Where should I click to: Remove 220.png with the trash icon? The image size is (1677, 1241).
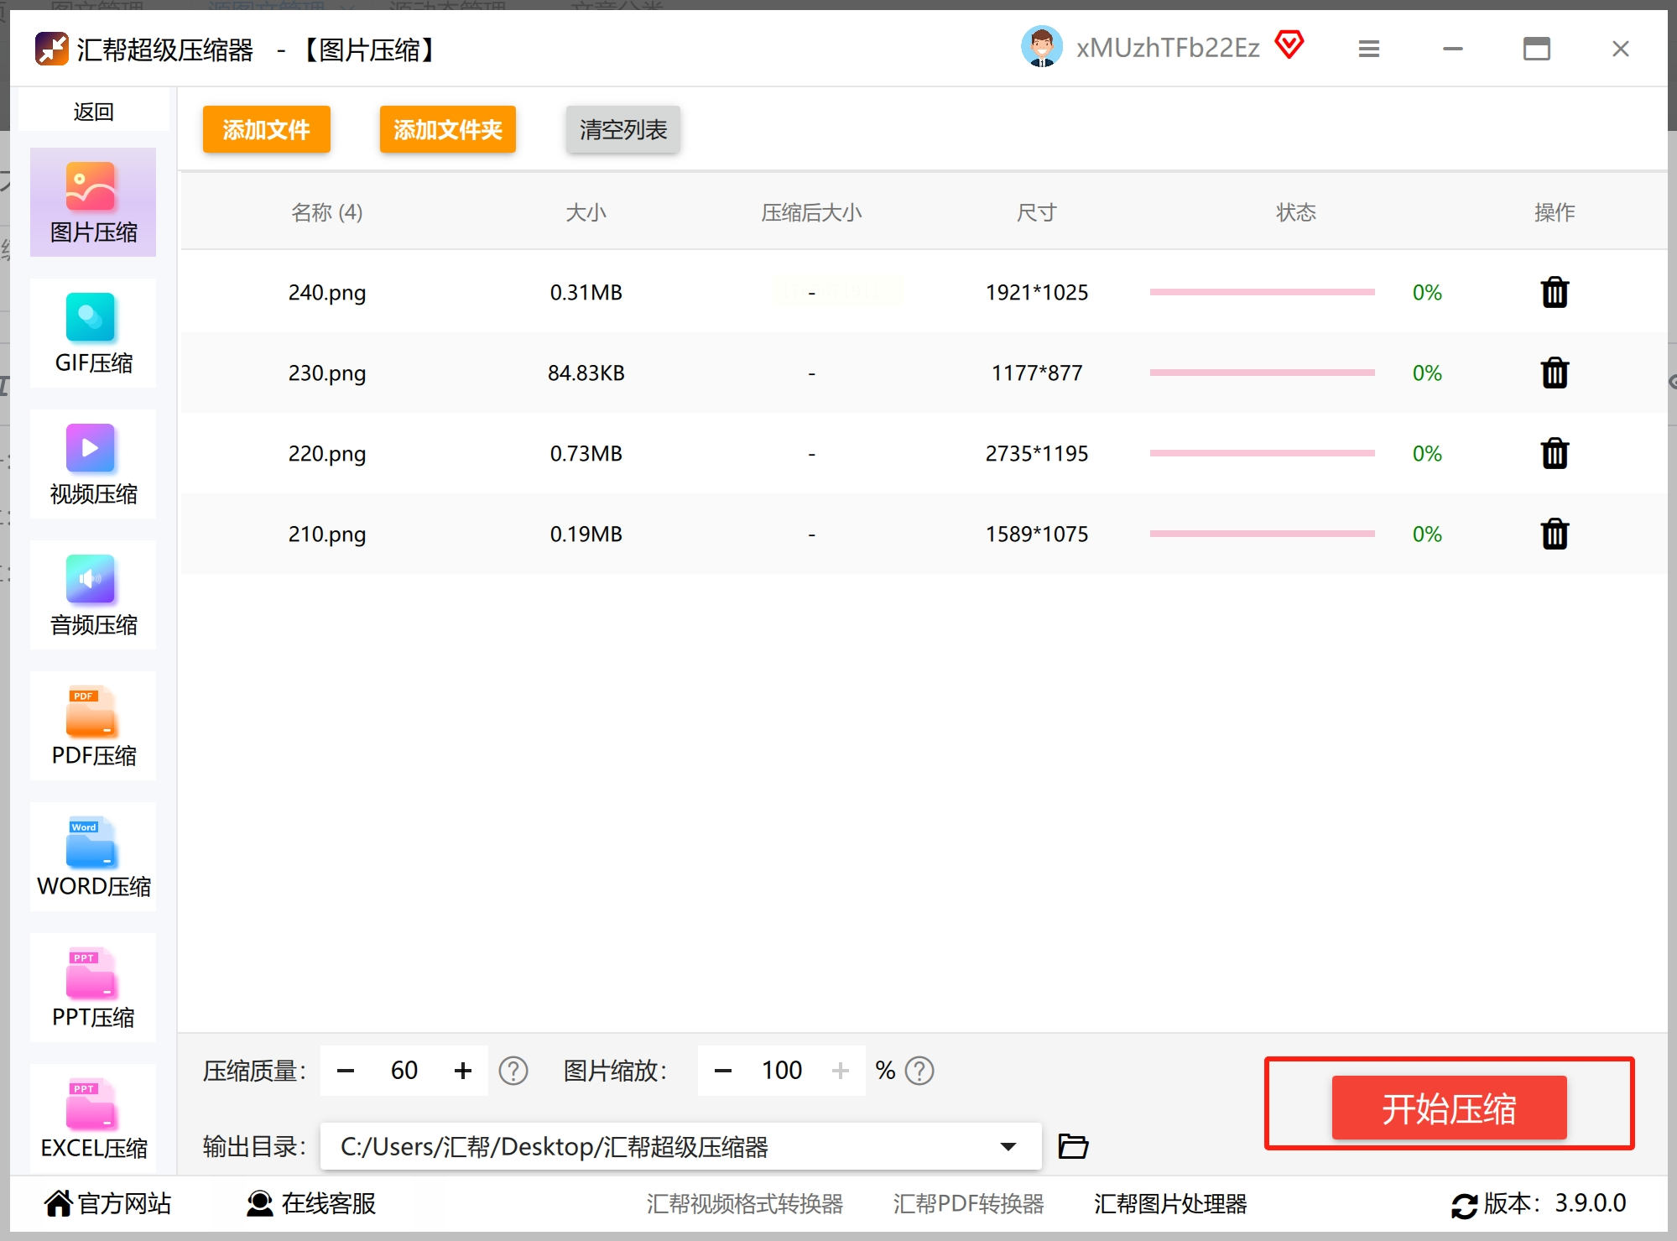1554,454
